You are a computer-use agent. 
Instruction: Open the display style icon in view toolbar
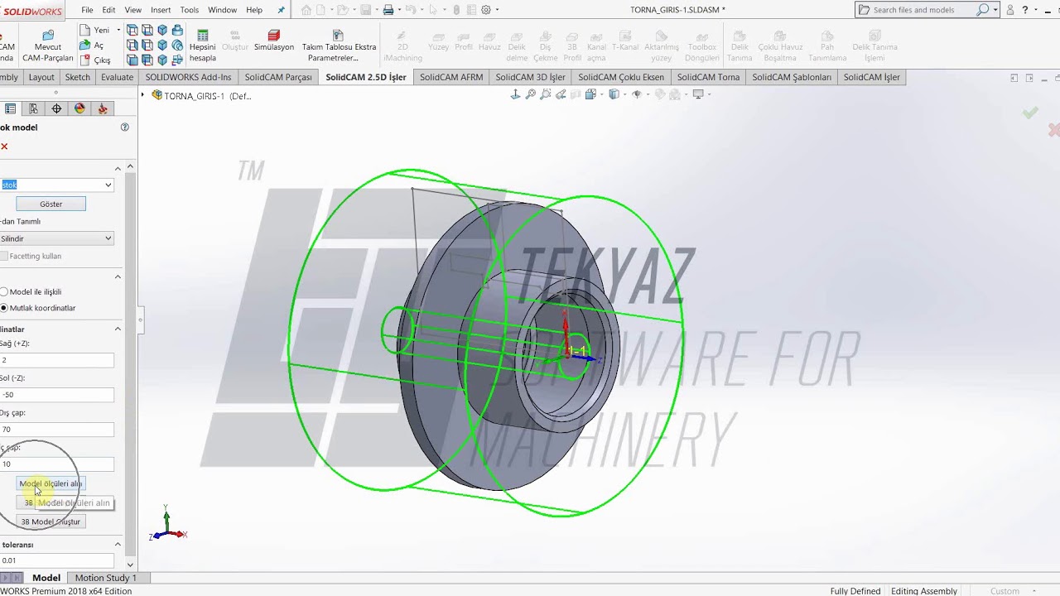614,94
